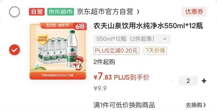Click the arrow after 京东超市官方自营
Image resolution: width=217 pixels, height=111 pixels.
[138, 12]
